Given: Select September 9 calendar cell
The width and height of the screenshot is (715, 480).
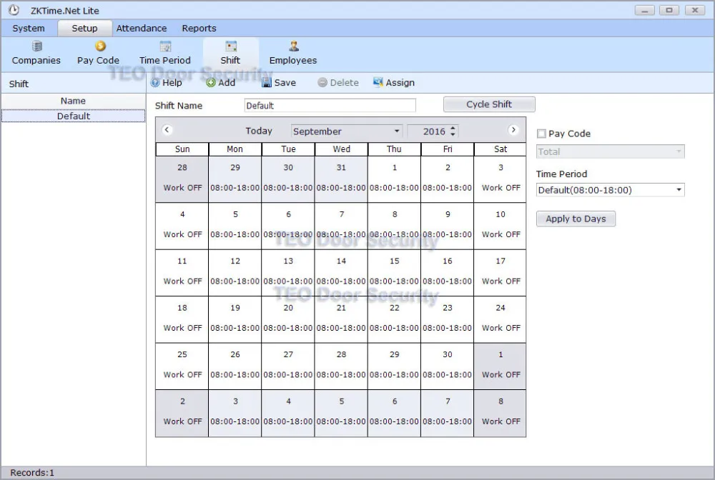Looking at the screenshot, I should [x=448, y=226].
